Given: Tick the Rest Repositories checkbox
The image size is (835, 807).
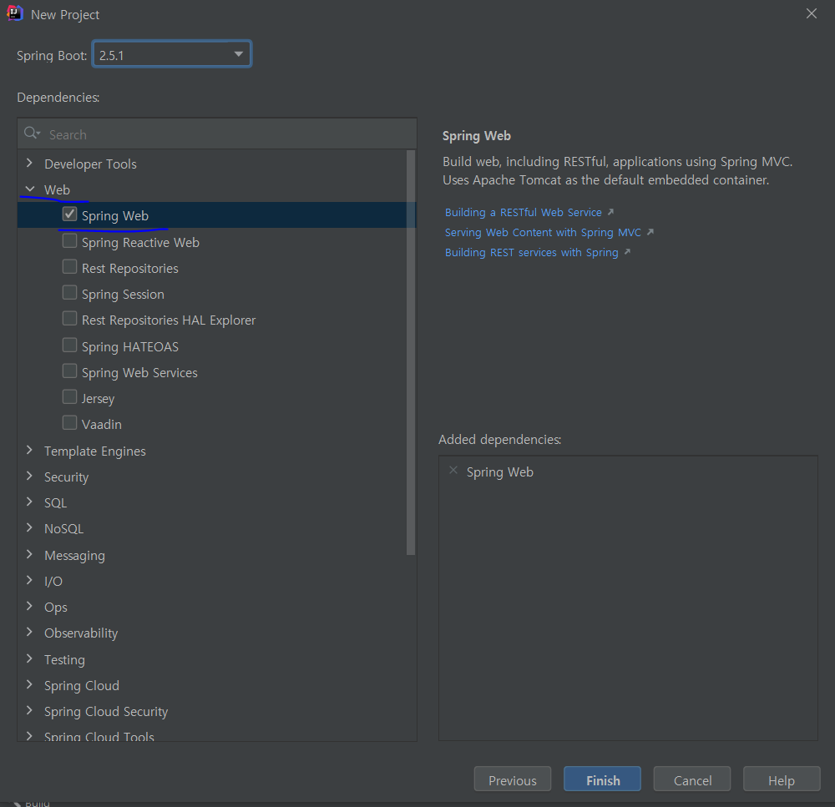Looking at the screenshot, I should [x=70, y=267].
